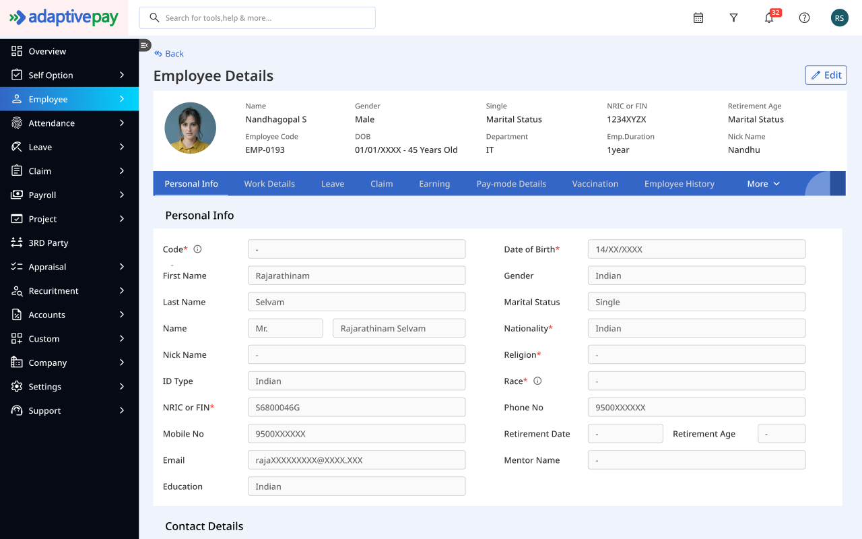Switch to the Work Details tab
Viewport: 862px width, 539px height.
pyautogui.click(x=269, y=184)
